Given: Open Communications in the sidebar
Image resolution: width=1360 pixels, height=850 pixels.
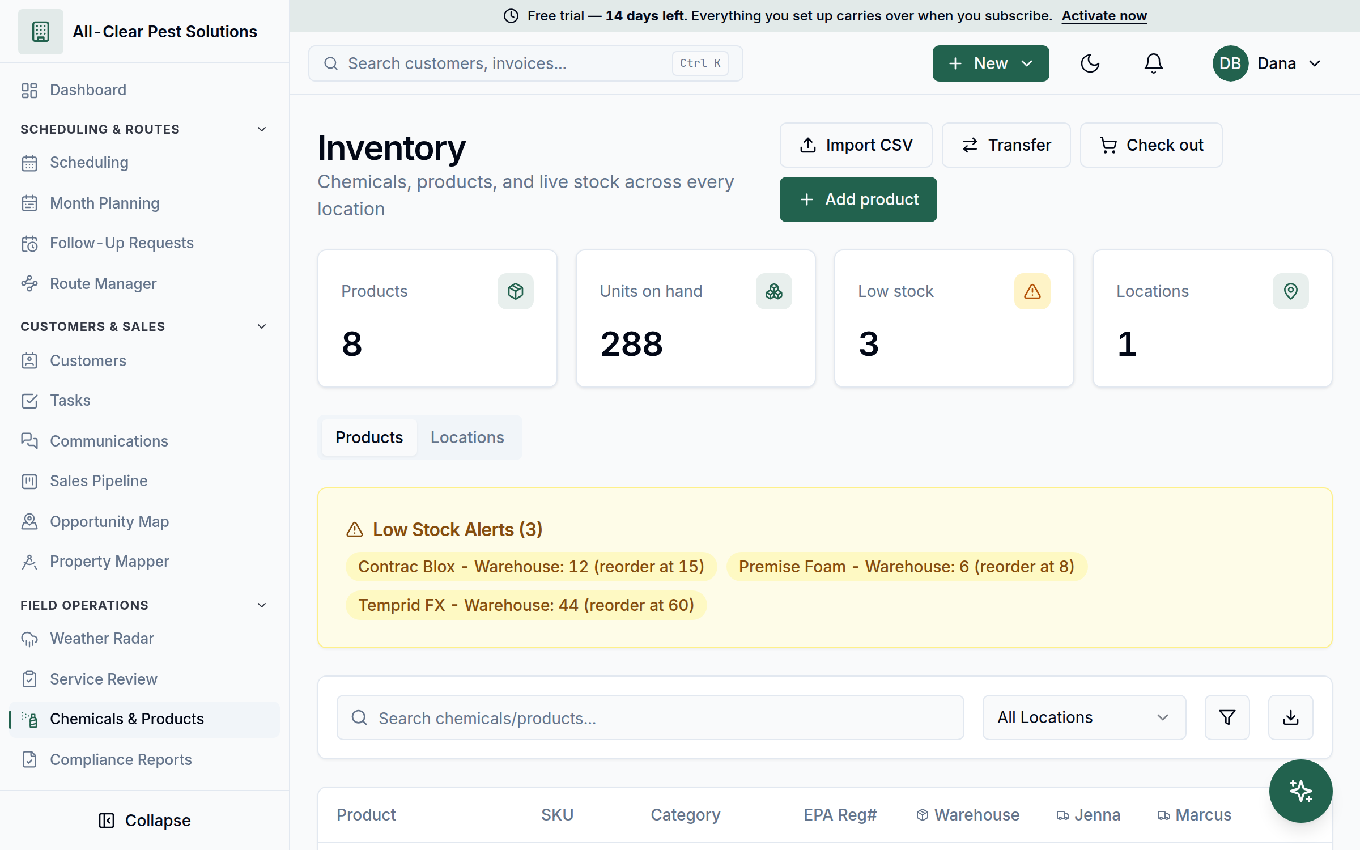Looking at the screenshot, I should (144, 441).
